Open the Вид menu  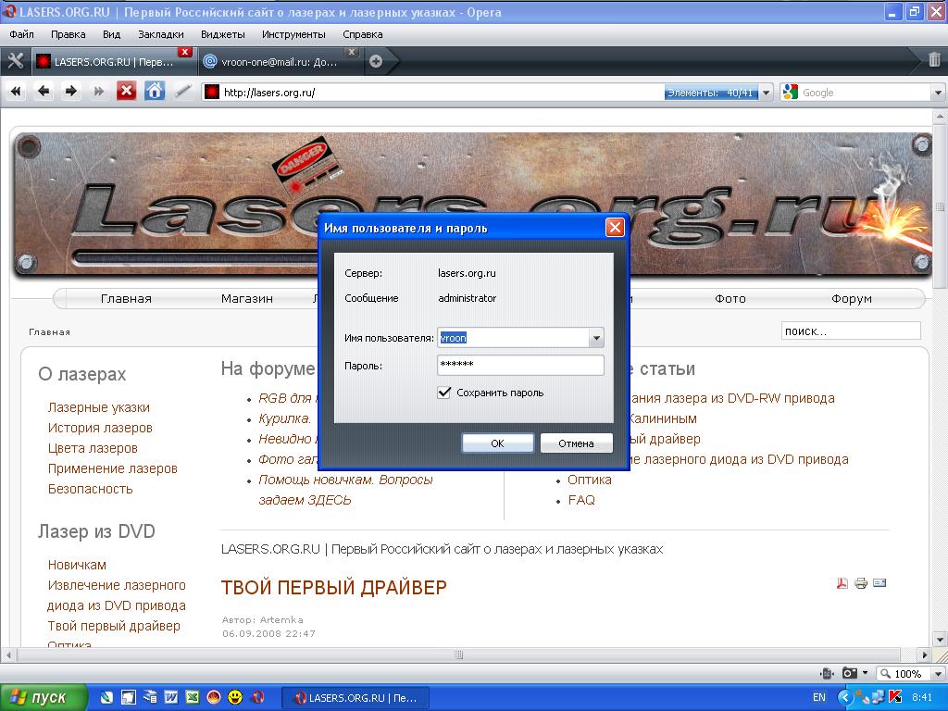coord(111,34)
